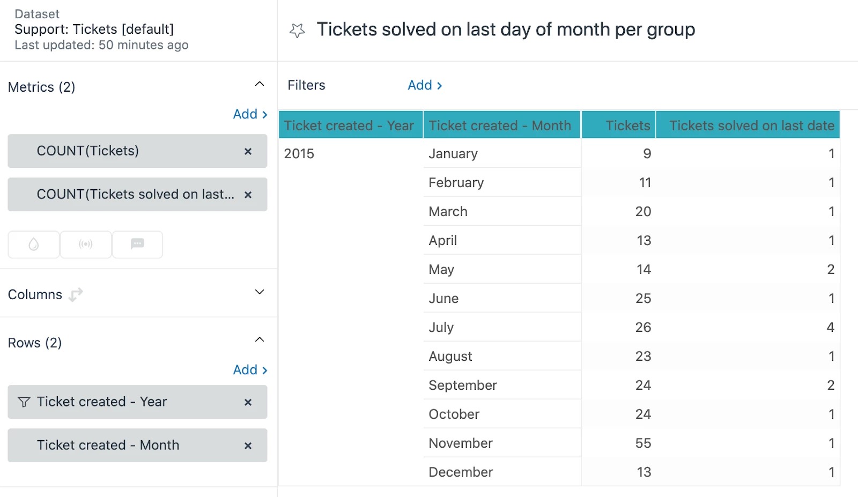Click the pin icon beside report title
Screen dimensions: 858x497
tap(297, 31)
